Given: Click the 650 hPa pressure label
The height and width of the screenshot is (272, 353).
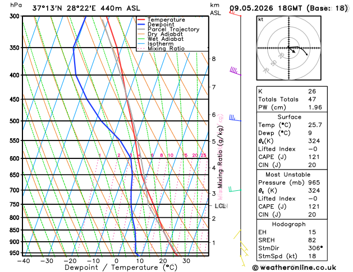Looking at the screenshot, I should pyautogui.click(x=16, y=175).
